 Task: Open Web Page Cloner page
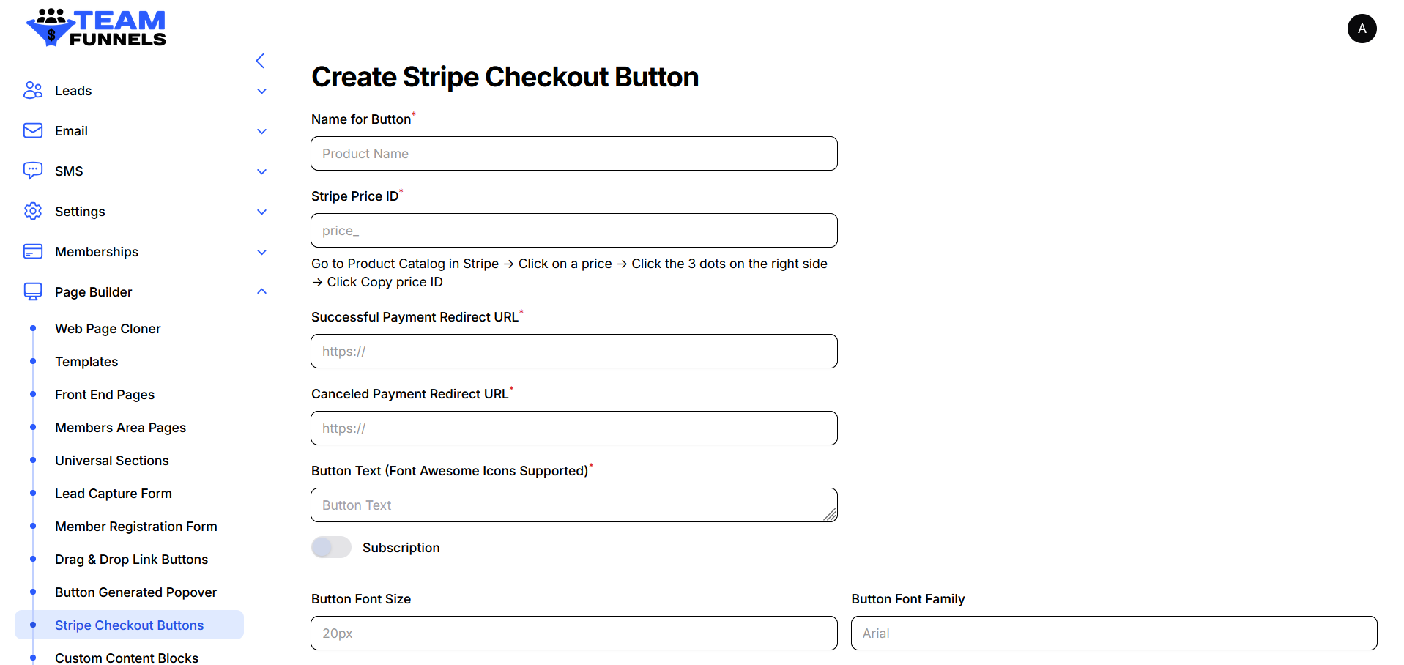[x=108, y=329]
